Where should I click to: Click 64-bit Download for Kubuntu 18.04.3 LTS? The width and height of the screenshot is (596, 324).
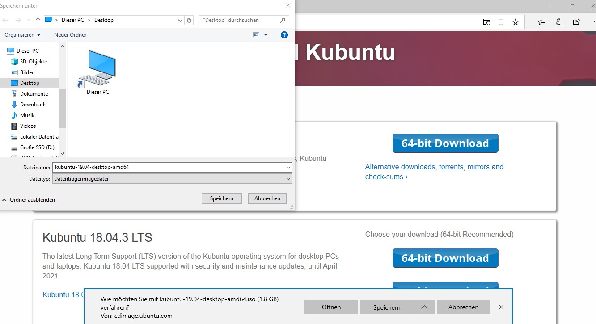(x=445, y=258)
